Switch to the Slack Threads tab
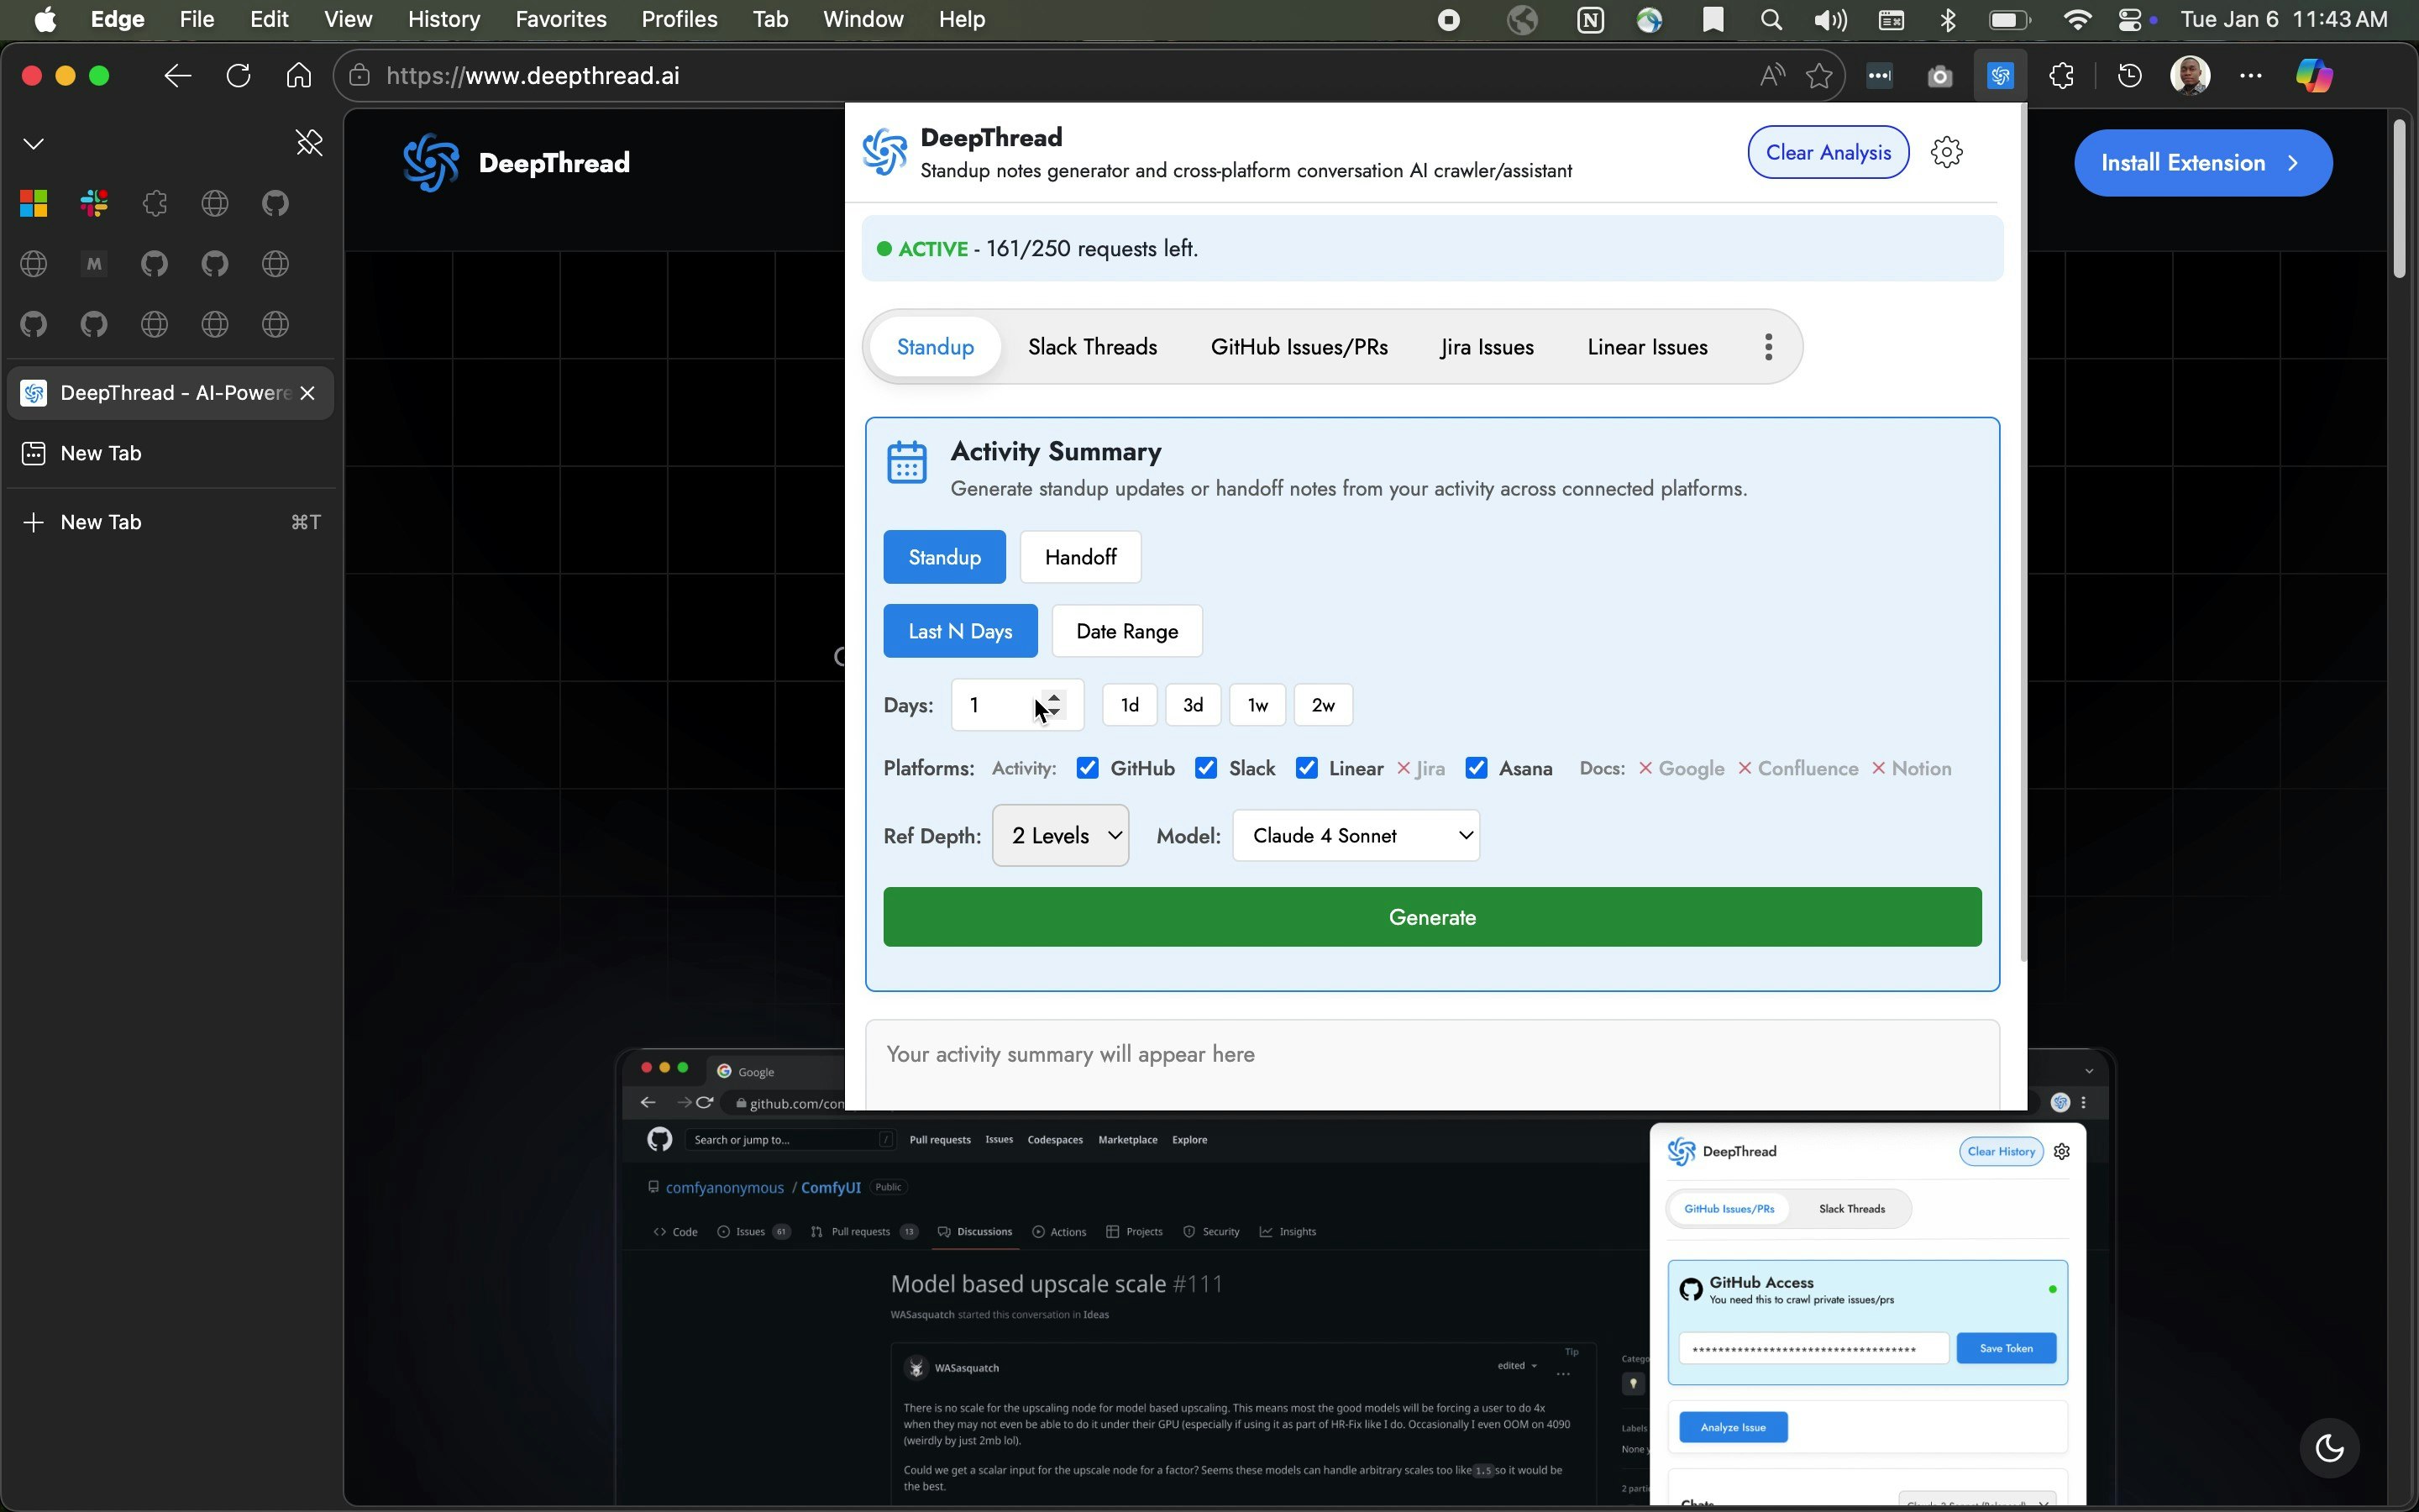 click(x=1092, y=347)
